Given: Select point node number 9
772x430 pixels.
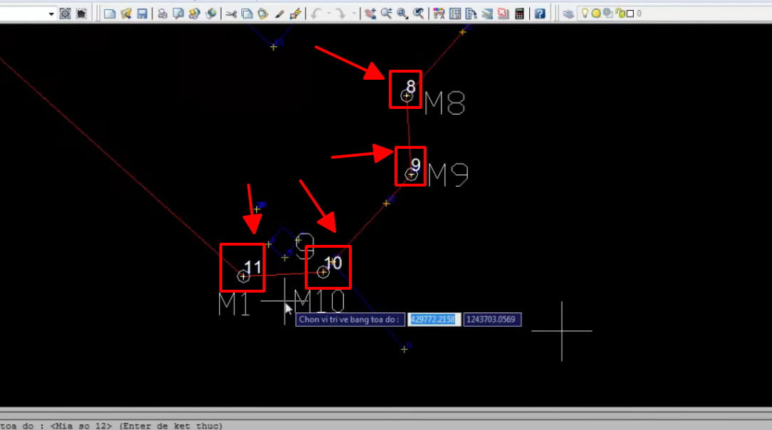Looking at the screenshot, I should point(411,174).
